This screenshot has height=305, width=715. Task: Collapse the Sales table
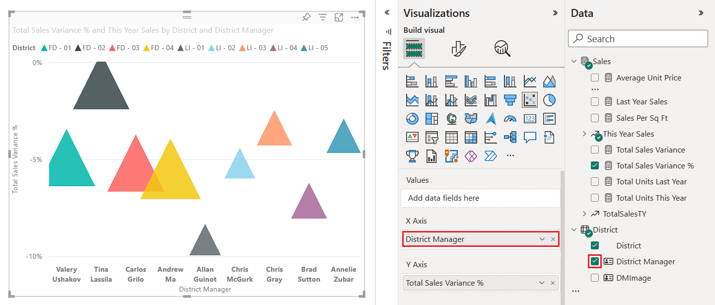[x=574, y=61]
